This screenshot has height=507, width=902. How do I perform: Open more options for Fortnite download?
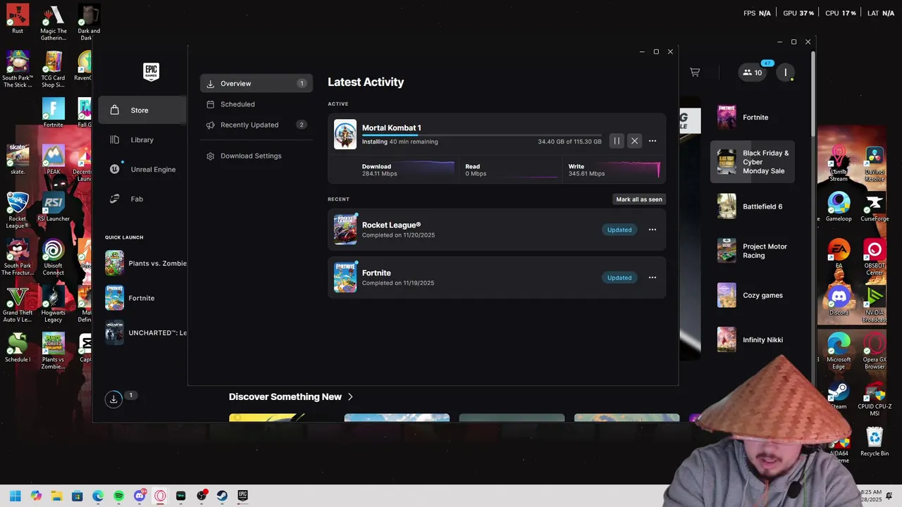(653, 277)
